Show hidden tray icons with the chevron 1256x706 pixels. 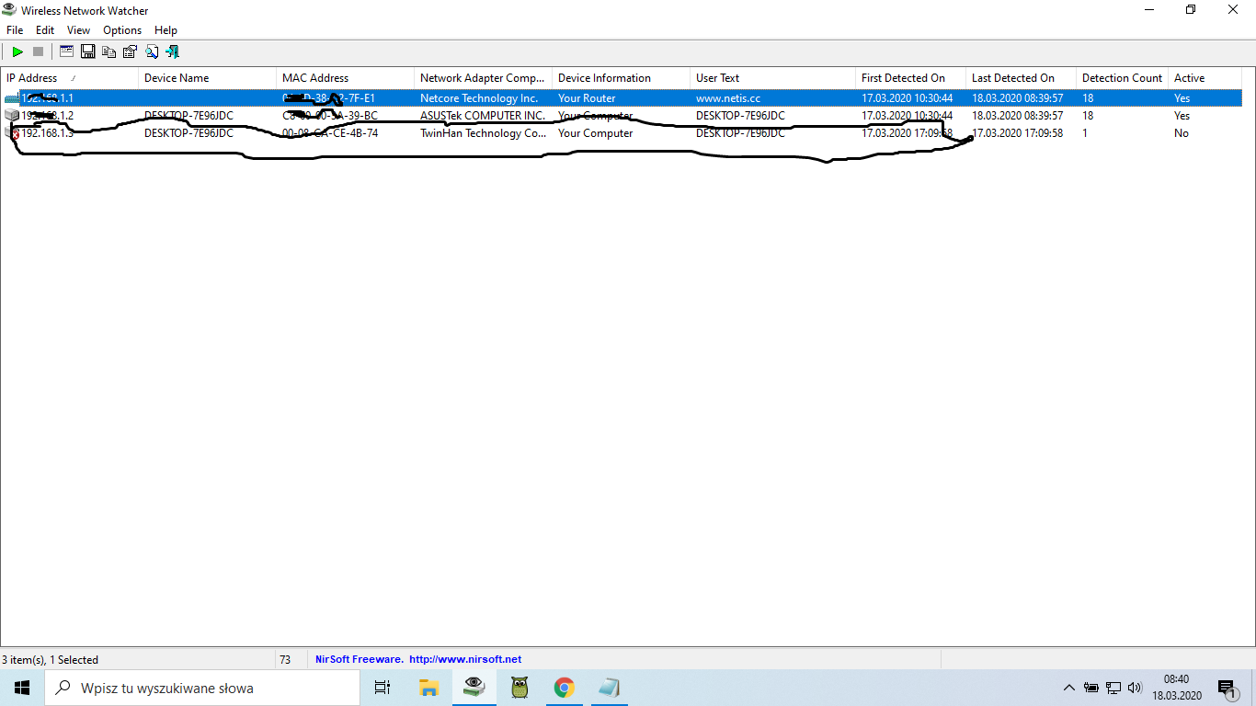1068,688
